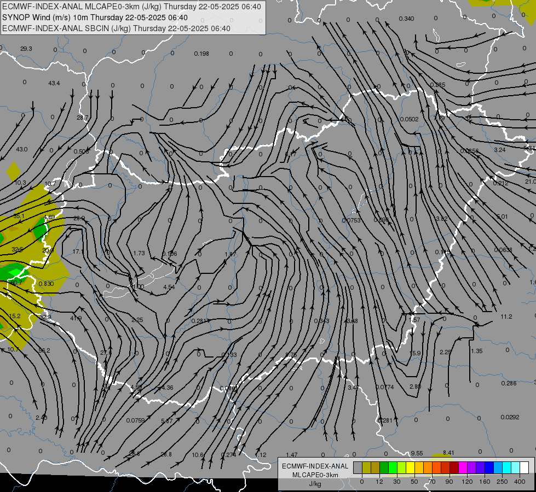
Task: Click the map value '15.2'
Action: [x=15, y=316]
